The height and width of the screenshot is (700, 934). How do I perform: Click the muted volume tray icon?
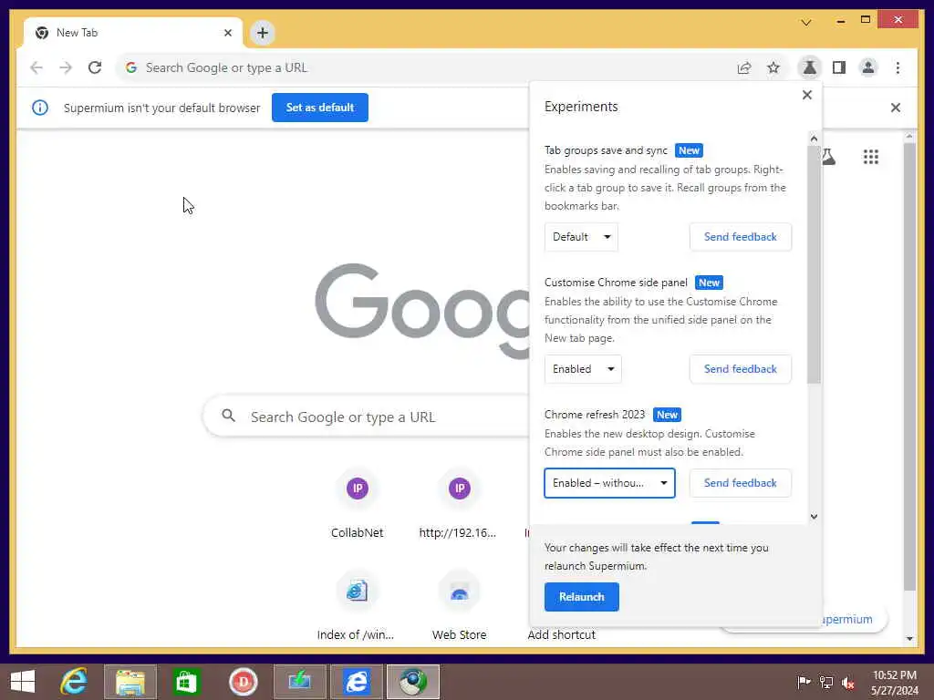pyautogui.click(x=847, y=683)
